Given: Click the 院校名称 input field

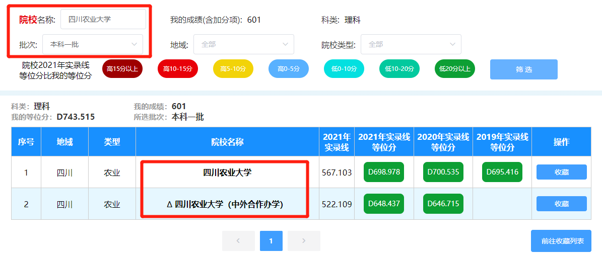Looking at the screenshot, I should click(103, 19).
